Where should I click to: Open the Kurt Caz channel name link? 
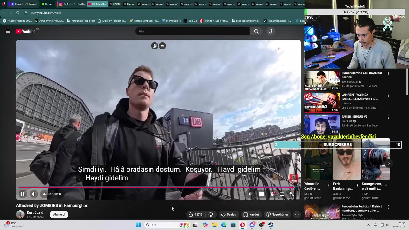point(34,213)
